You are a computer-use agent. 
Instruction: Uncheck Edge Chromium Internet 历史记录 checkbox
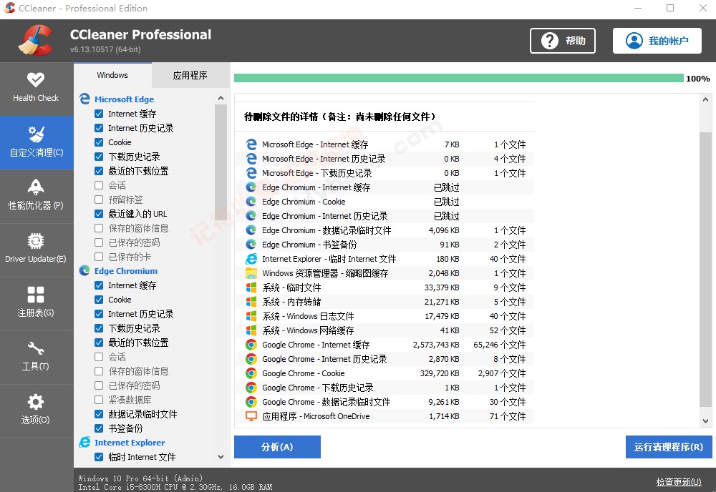(x=99, y=314)
